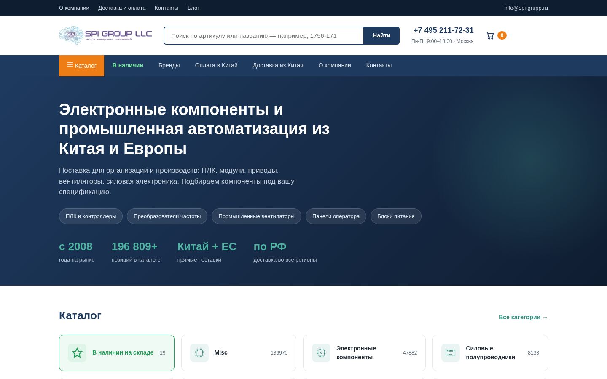This screenshot has height=379, width=607.
Task: Focus the part number search field
Action: pos(264,35)
